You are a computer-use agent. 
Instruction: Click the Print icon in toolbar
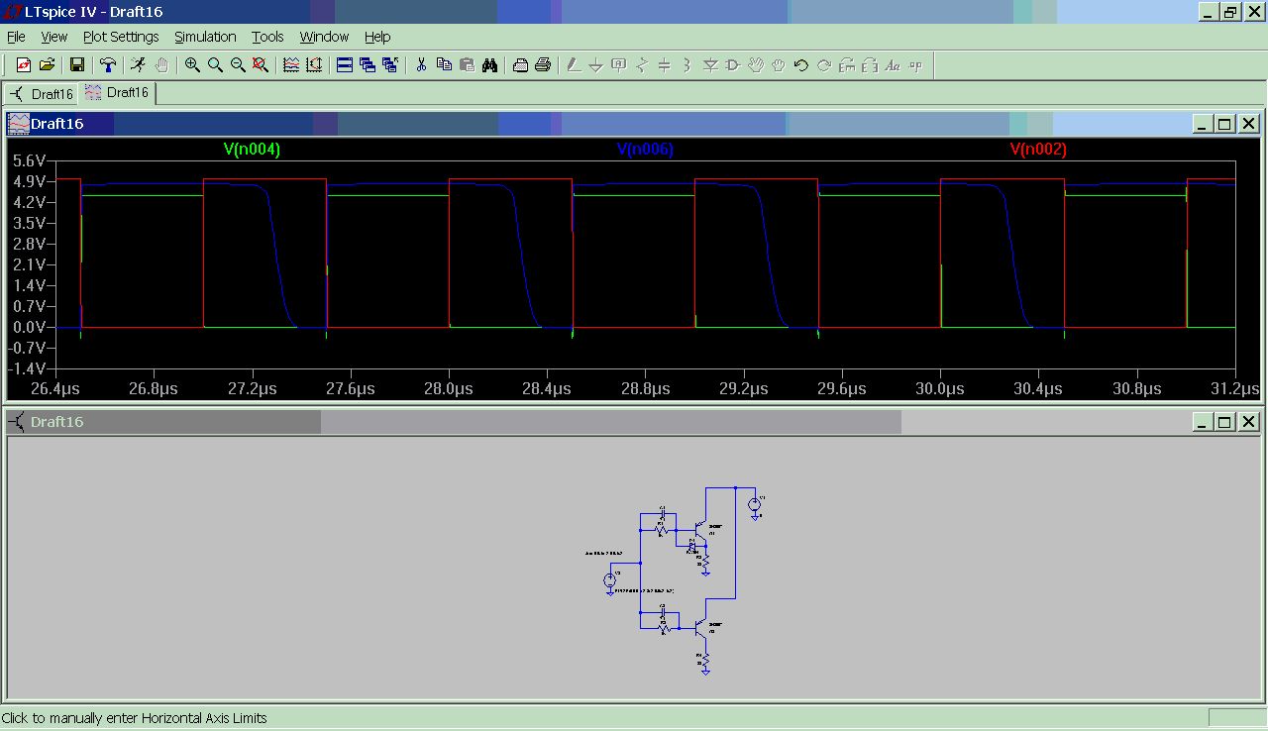[543, 65]
